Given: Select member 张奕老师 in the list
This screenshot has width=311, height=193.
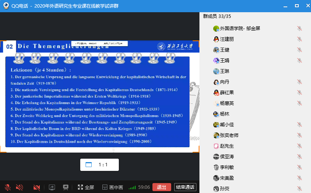Looking at the screenshot, I should (x=229, y=135).
